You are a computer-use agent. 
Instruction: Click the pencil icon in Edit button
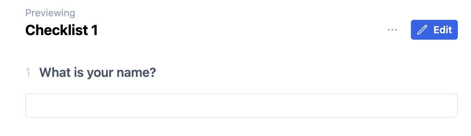click(422, 30)
